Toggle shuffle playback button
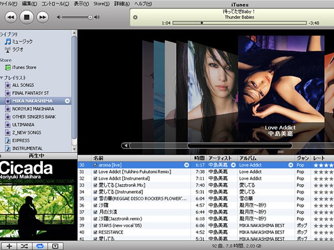 pos(25,246)
